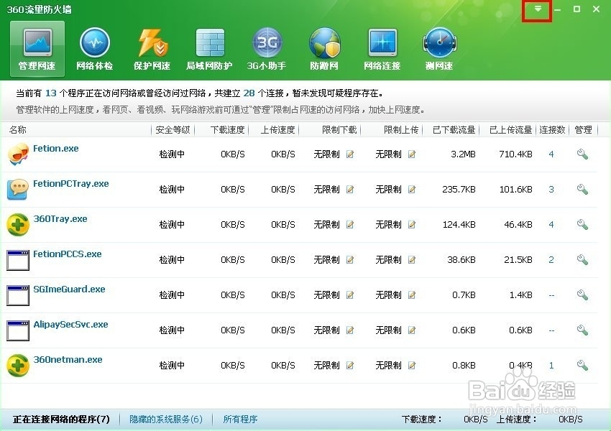Viewport: 611px width, 431px height.
Task: Open the 网络体检 network checkup feature
Action: pos(94,47)
